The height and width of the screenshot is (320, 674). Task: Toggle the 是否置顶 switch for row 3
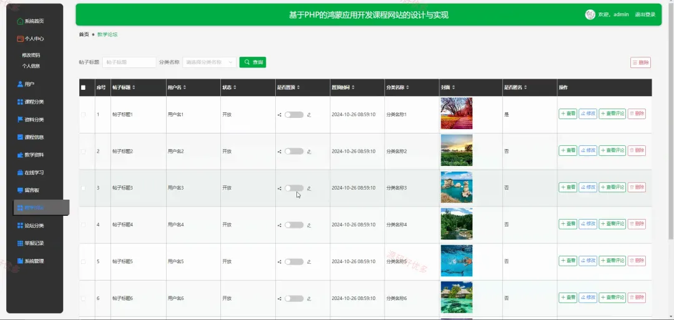pyautogui.click(x=294, y=188)
